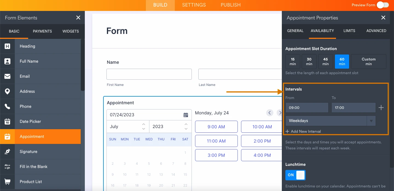The width and height of the screenshot is (394, 191).
Task: Go to previous day using left arrow
Action: pyautogui.click(x=270, y=113)
